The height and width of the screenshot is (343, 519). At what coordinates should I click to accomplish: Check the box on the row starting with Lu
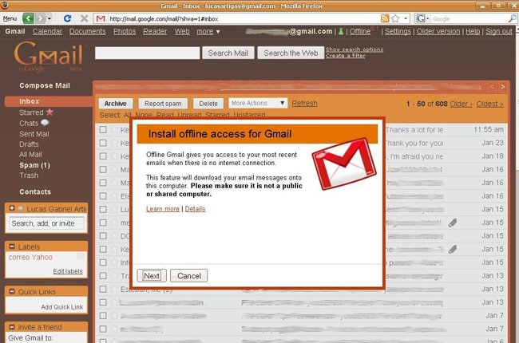(103, 209)
